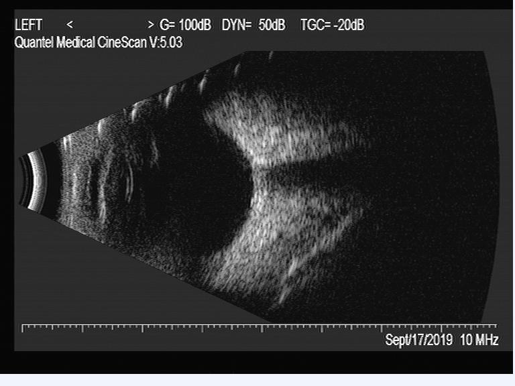Click the Quantel Medical CineScan V:5.03 text
Image resolution: width=515 pixels, height=386 pixels.
98,42
